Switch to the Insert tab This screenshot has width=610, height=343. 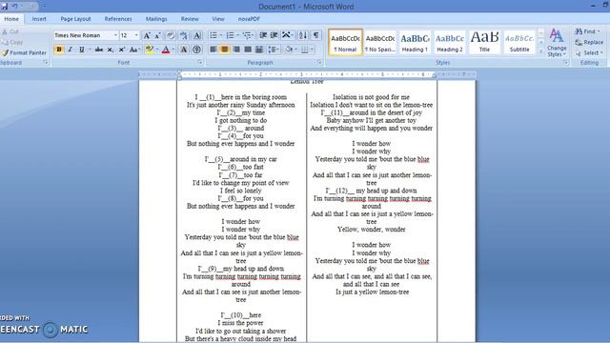[39, 19]
